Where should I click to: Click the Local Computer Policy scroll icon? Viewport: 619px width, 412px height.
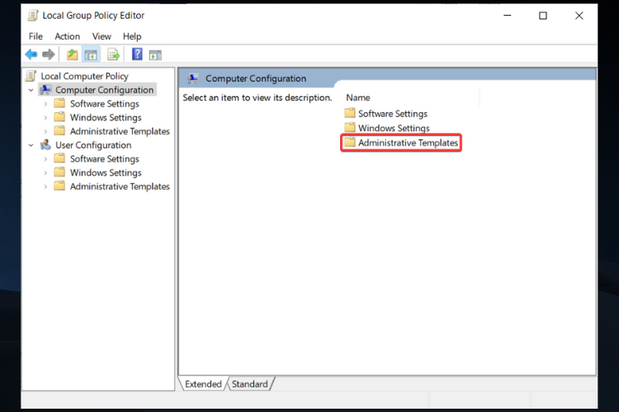coord(31,76)
